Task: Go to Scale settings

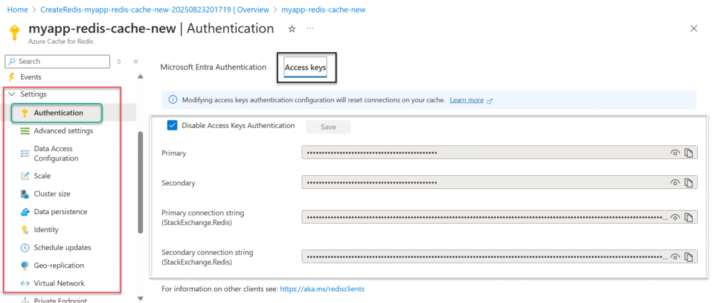Action: click(42, 176)
